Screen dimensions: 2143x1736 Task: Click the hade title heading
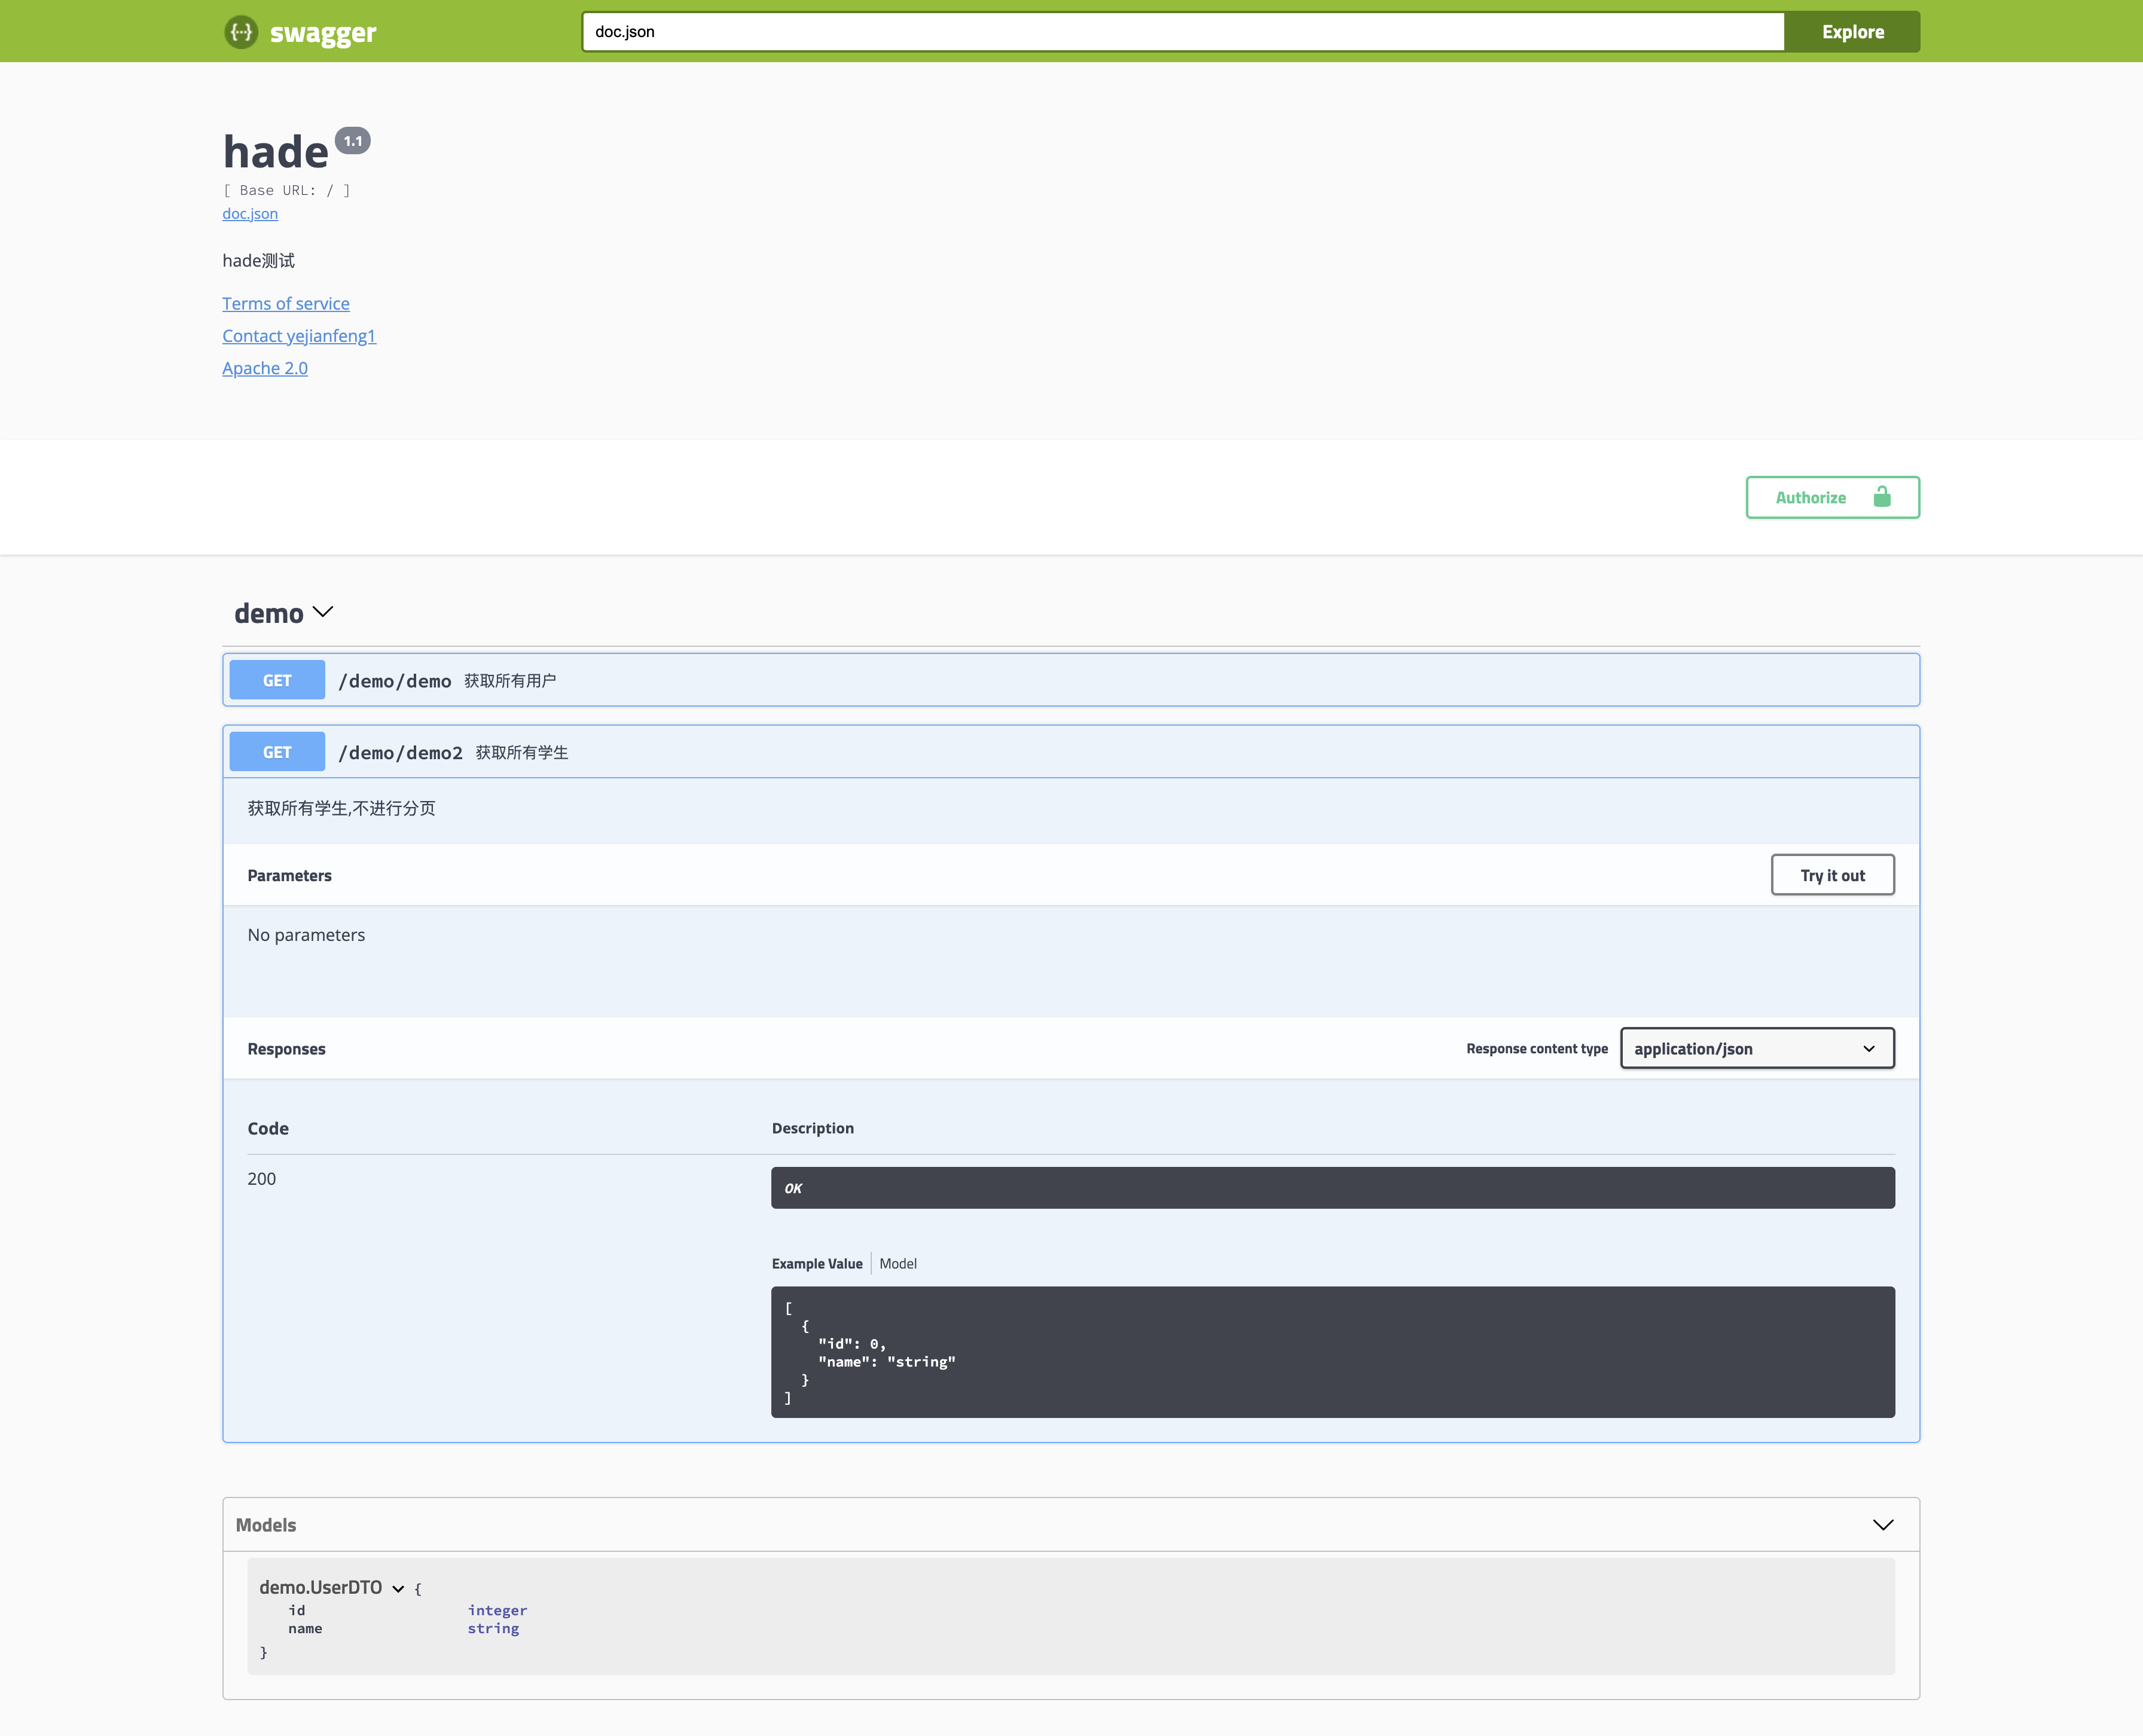pyautogui.click(x=276, y=152)
